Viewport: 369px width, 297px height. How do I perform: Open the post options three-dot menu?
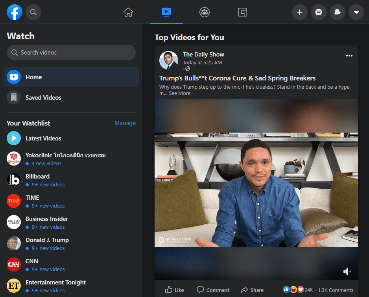coord(349,56)
